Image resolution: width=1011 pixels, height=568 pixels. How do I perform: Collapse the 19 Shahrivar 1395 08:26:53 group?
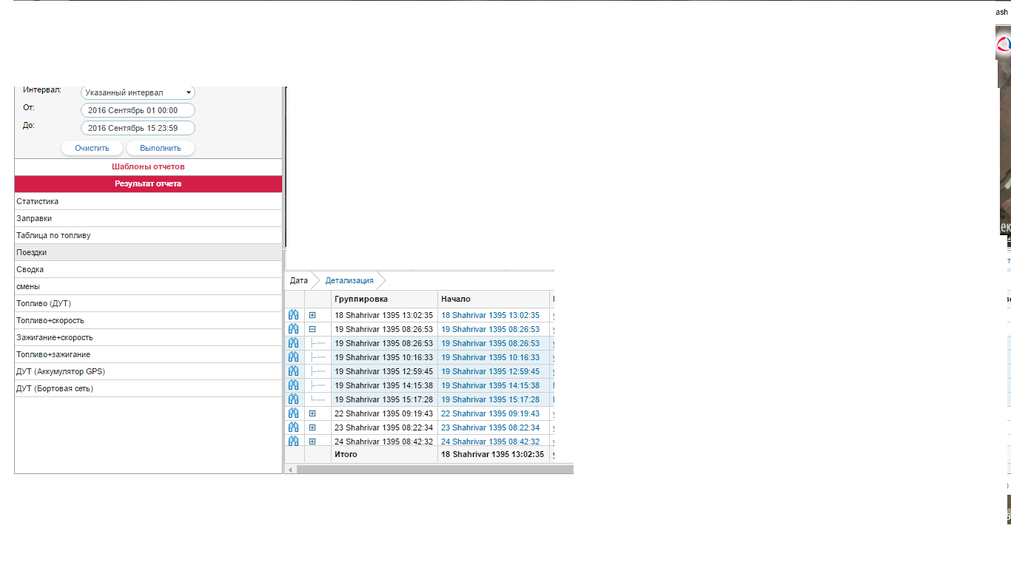312,329
